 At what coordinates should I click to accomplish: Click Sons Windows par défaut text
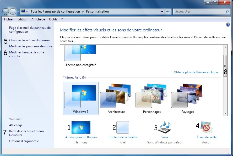(165, 142)
